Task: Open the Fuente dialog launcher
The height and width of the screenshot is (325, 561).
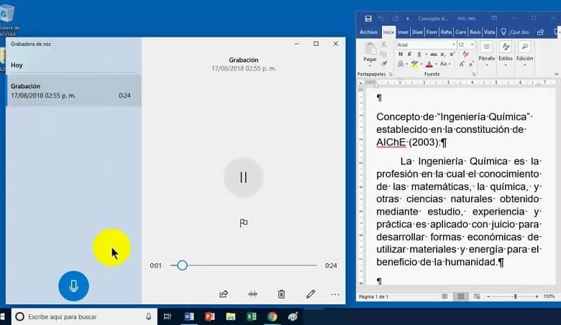Action: (x=474, y=74)
